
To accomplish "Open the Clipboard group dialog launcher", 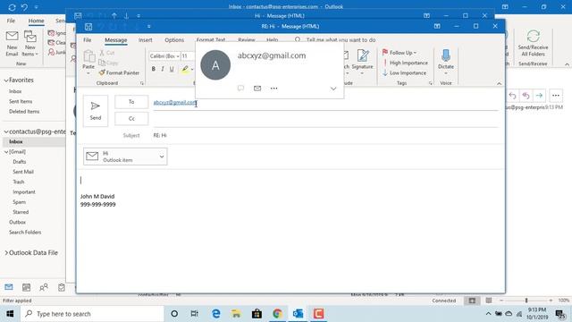I will 142,83.
